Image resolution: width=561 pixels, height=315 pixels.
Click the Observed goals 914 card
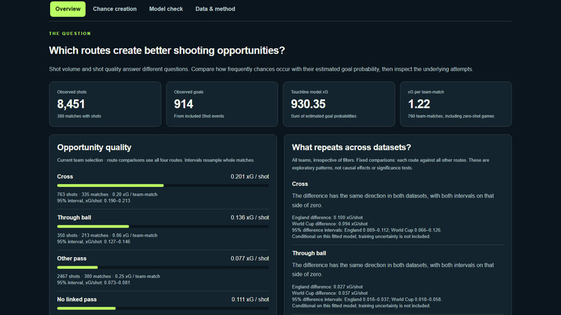click(x=222, y=104)
